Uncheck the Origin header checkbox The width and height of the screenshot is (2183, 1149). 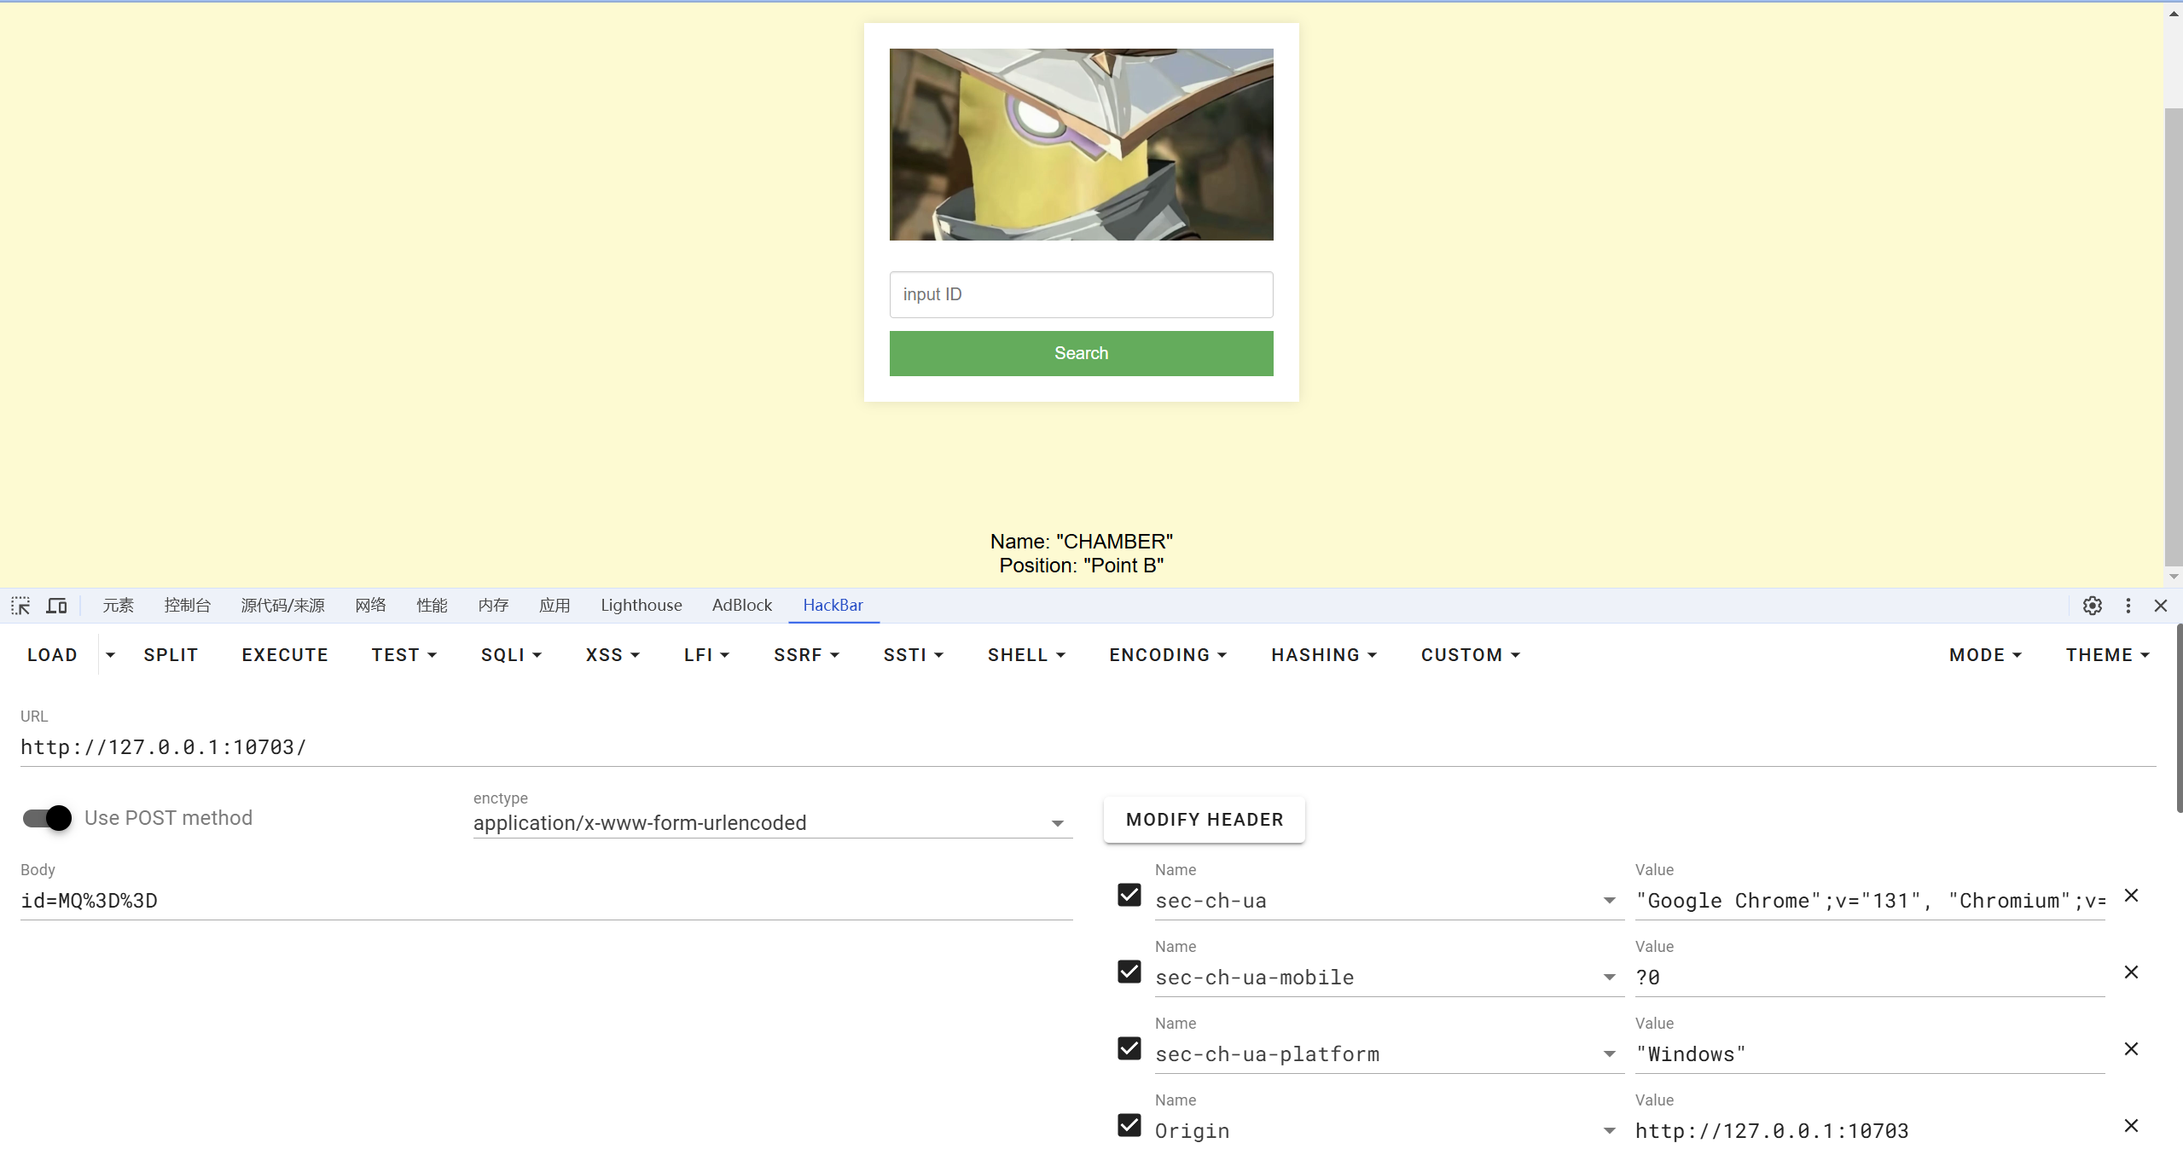click(1129, 1125)
